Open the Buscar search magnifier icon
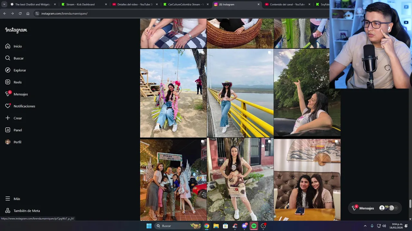The image size is (412, 231). (8, 58)
